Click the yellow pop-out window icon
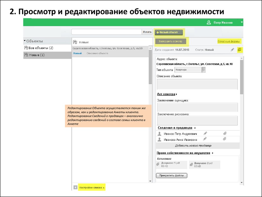The height and width of the screenshot is (197, 262). 239,50
